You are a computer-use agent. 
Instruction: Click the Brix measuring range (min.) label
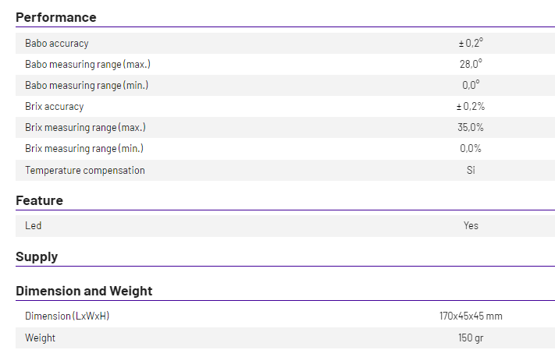tap(84, 149)
